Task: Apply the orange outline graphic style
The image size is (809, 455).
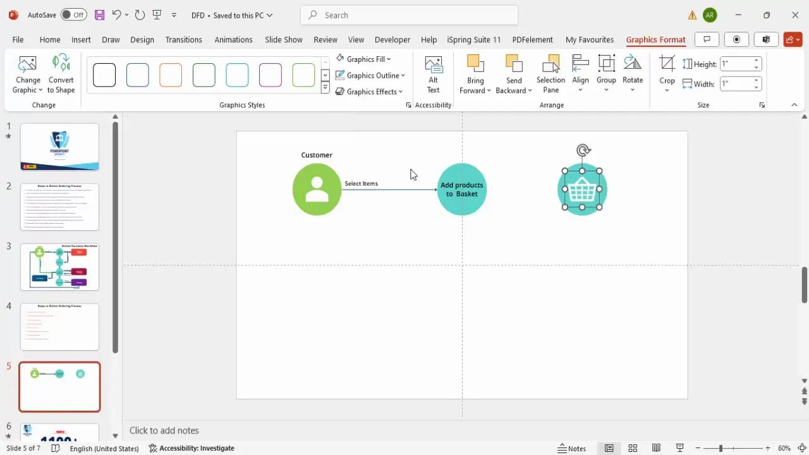Action: point(171,75)
